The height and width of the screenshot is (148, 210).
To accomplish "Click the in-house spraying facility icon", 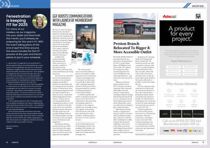I will tap(181, 101).
